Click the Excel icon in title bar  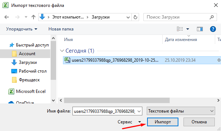click(5, 5)
